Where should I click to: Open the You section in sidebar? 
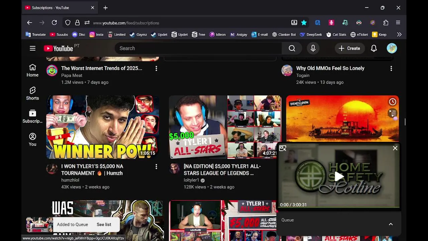click(x=32, y=140)
